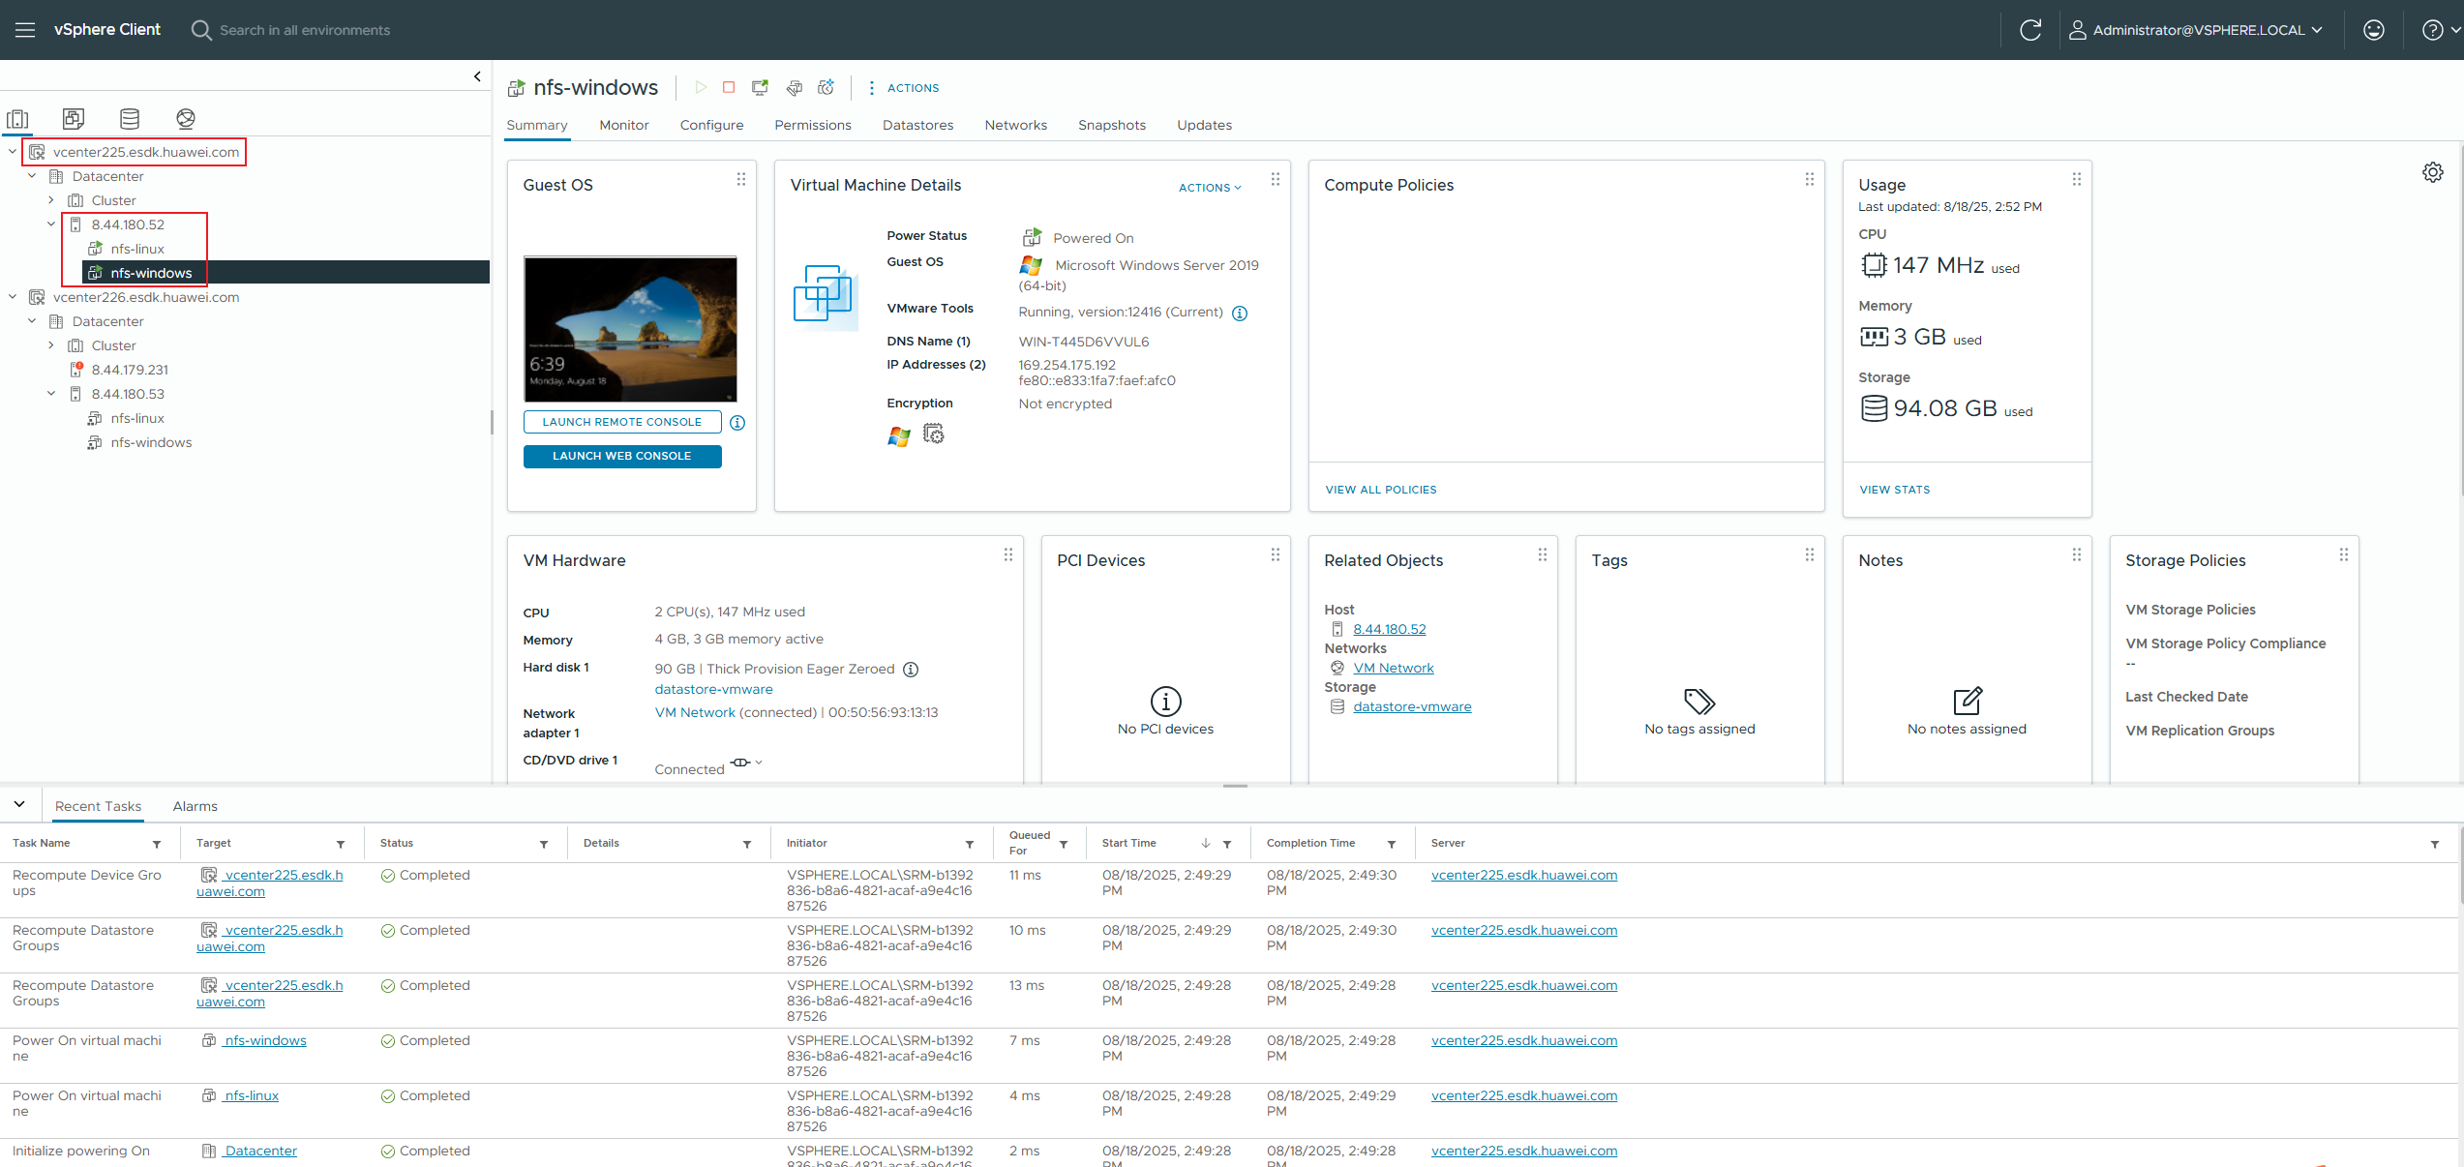Click the Power Off VM icon
This screenshot has width=2464, height=1167.
[x=729, y=88]
